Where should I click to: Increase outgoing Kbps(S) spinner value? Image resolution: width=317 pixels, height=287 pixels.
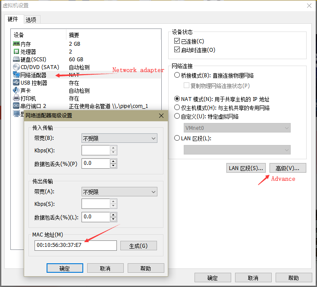click(x=113, y=202)
